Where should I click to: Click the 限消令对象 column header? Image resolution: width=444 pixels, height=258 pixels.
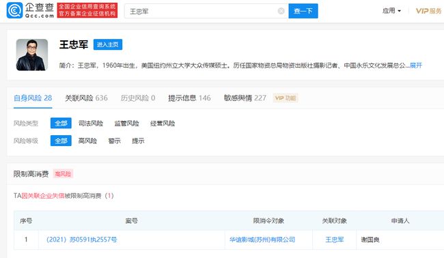point(268,220)
